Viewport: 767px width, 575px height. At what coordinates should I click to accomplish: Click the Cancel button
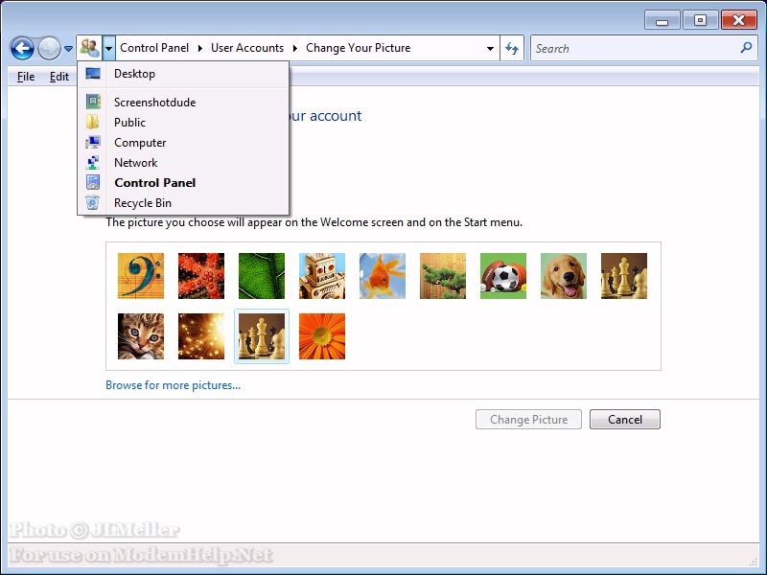click(625, 420)
